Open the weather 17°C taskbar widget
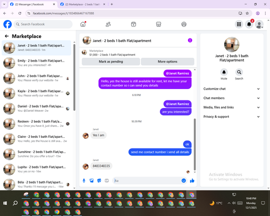Image resolution: width=270 pixels, height=216 pixels. click(216, 203)
